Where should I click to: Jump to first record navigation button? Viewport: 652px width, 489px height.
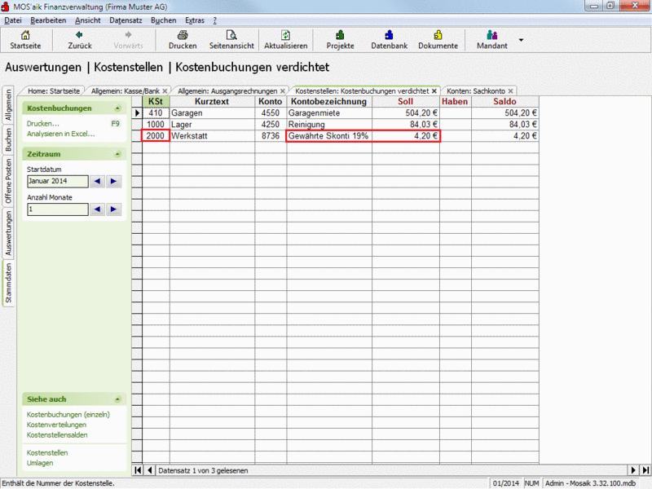[x=137, y=470]
